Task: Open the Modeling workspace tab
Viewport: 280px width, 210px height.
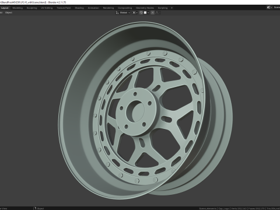Action: click(x=17, y=8)
